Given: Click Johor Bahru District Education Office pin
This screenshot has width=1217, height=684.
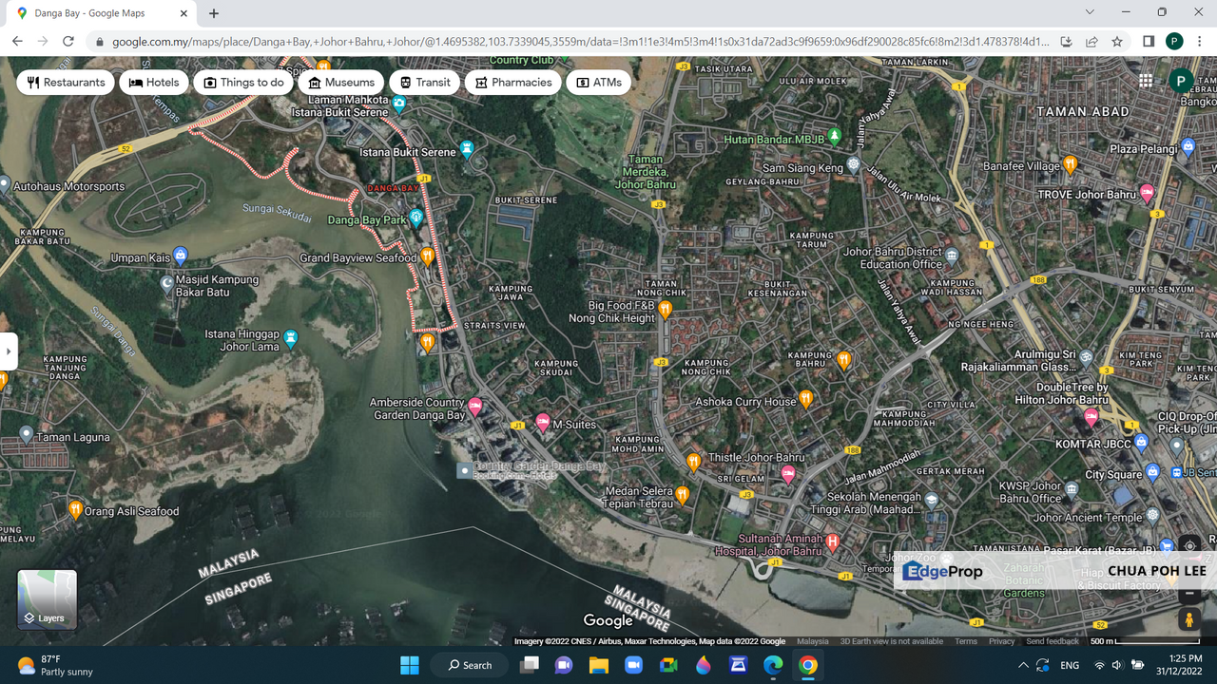Looking at the screenshot, I should 952,256.
